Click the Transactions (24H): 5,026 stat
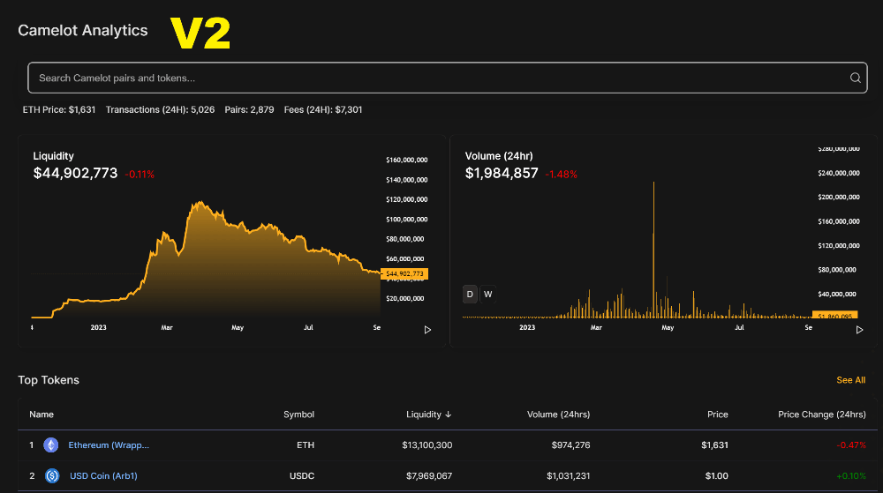Screen dimensions: 883x493 160,110
